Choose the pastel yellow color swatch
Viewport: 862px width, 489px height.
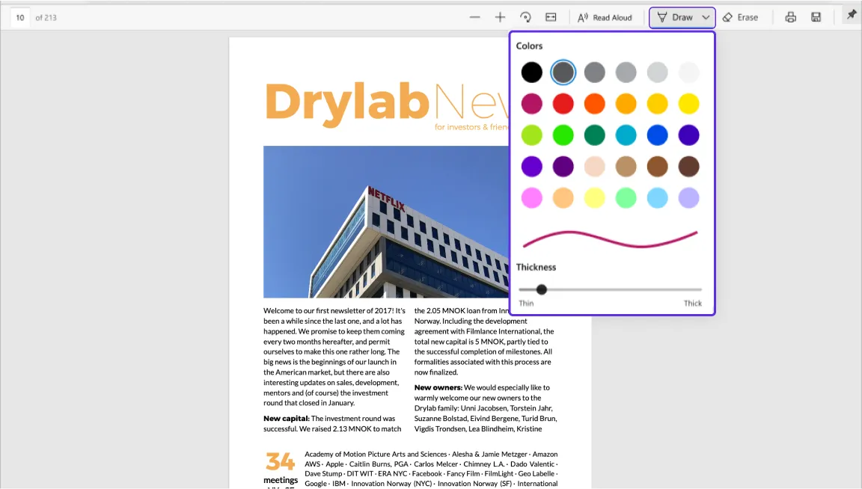pos(594,198)
